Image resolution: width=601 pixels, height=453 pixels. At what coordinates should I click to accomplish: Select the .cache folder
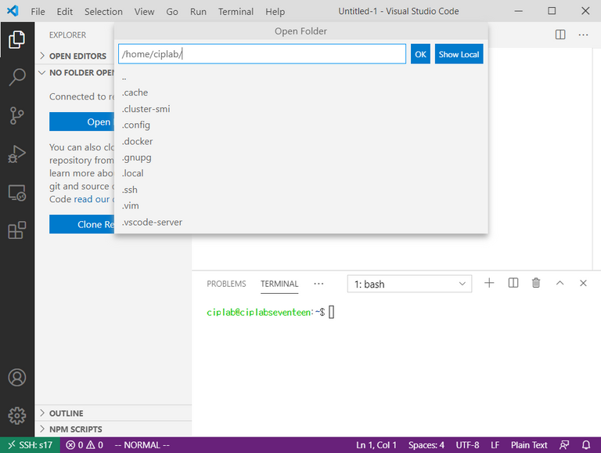300,92
